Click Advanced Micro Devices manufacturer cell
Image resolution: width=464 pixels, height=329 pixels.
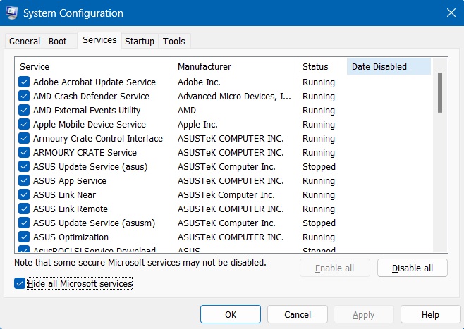234,97
